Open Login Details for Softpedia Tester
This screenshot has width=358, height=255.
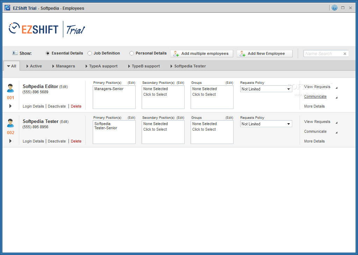click(x=33, y=141)
